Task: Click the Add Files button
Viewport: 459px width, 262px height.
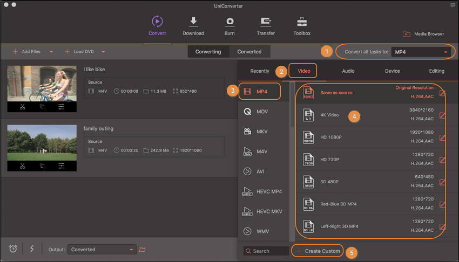Action: [x=26, y=52]
